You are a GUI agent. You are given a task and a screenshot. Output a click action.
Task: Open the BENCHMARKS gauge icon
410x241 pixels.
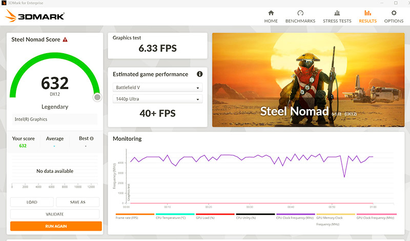coord(300,13)
